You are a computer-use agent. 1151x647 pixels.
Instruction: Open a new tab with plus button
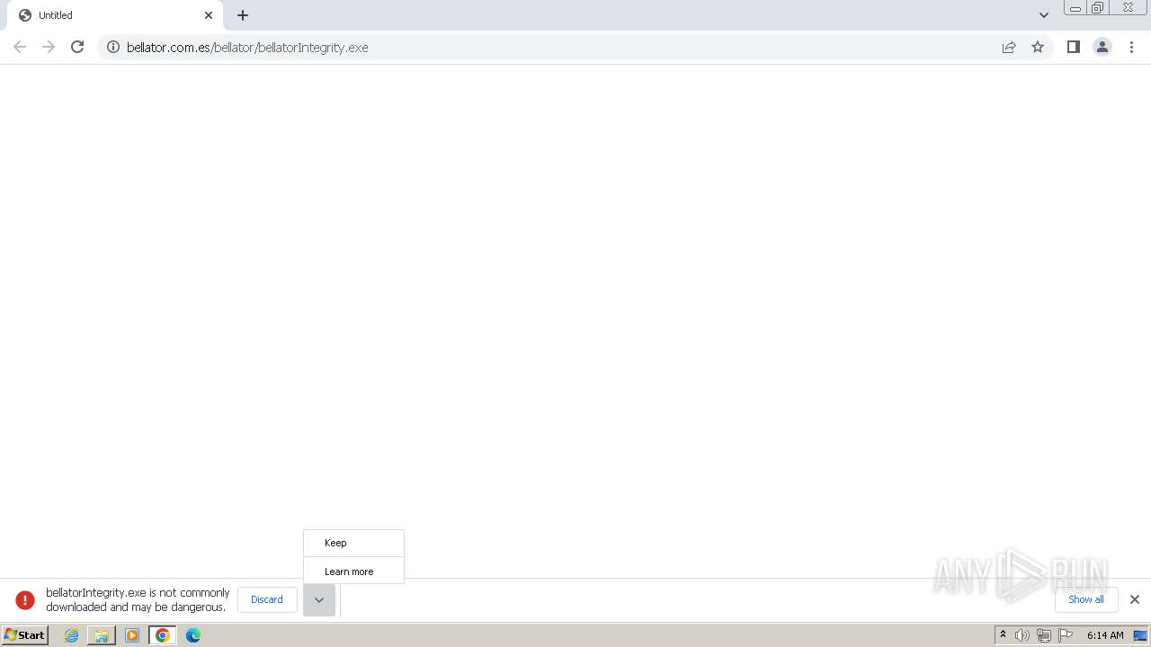tap(243, 15)
